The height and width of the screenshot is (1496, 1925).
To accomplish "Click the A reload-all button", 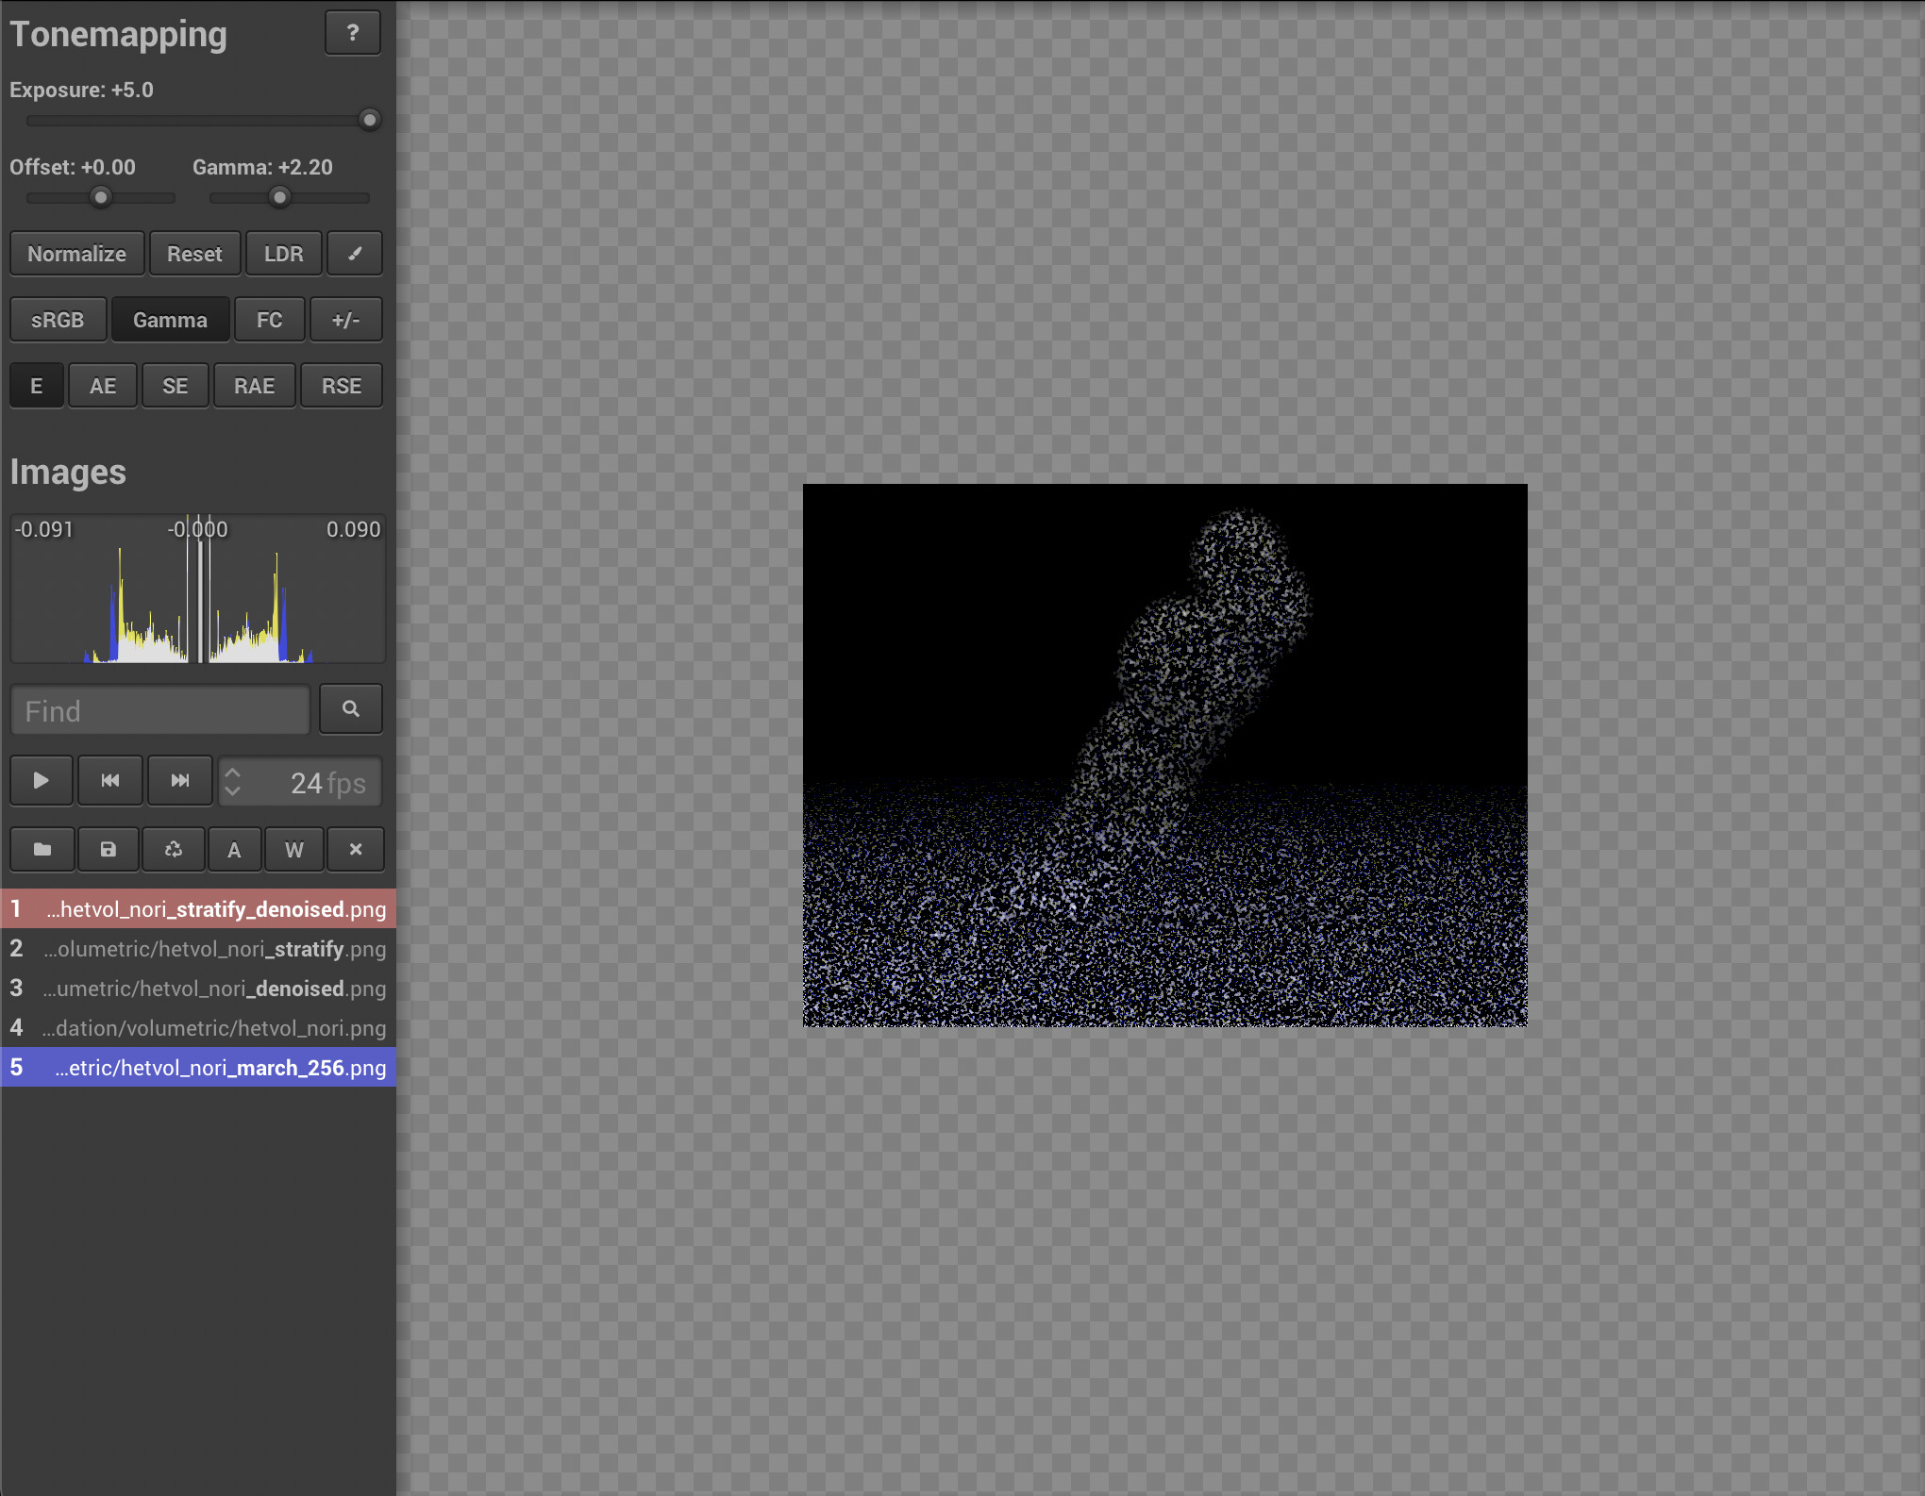I will [x=234, y=850].
